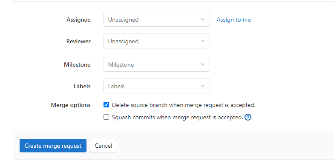
Task: Enable Squash commits checkbox
Action: pyautogui.click(x=107, y=117)
